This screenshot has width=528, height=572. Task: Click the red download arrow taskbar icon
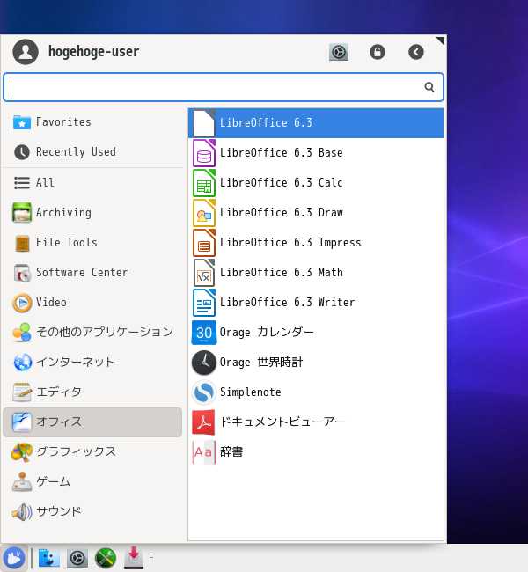pos(134,558)
